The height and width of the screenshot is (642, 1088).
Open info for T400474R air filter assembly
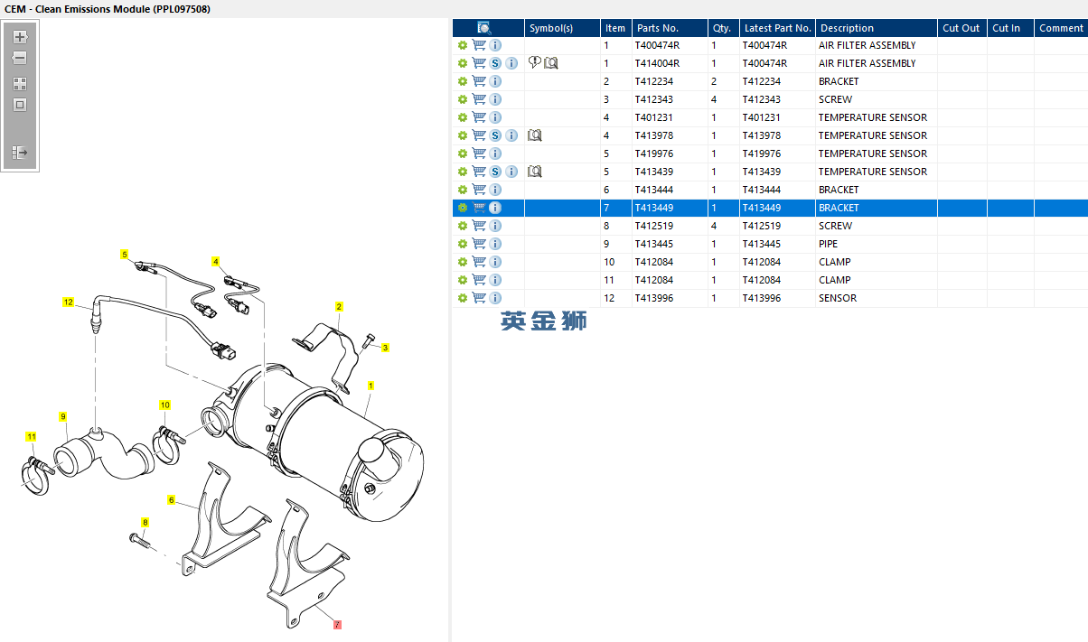tap(495, 45)
